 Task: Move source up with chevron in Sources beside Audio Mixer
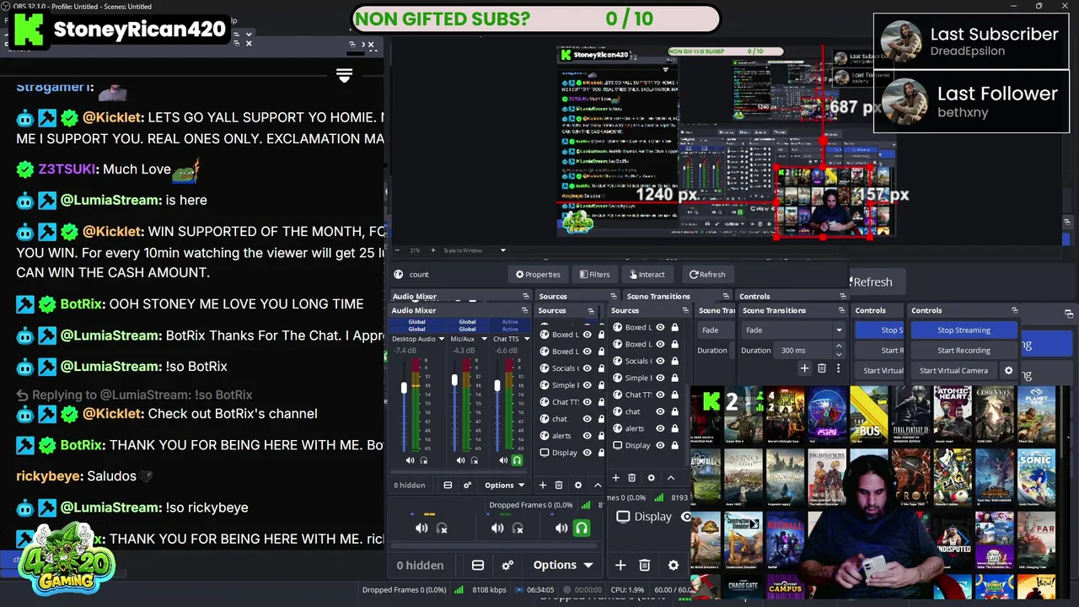tap(598, 485)
